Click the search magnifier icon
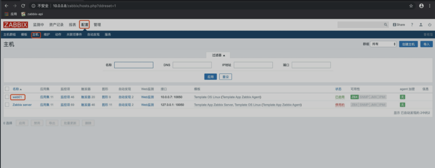Image resolution: width=435 pixels, height=168 pixels. pyautogui.click(x=386, y=25)
